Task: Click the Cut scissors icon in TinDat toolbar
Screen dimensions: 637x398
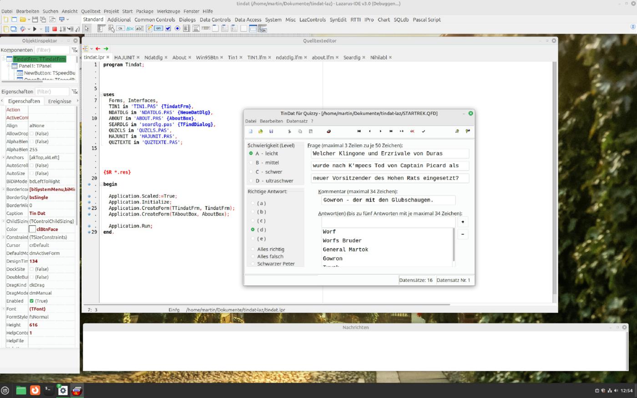Action: [x=289, y=131]
